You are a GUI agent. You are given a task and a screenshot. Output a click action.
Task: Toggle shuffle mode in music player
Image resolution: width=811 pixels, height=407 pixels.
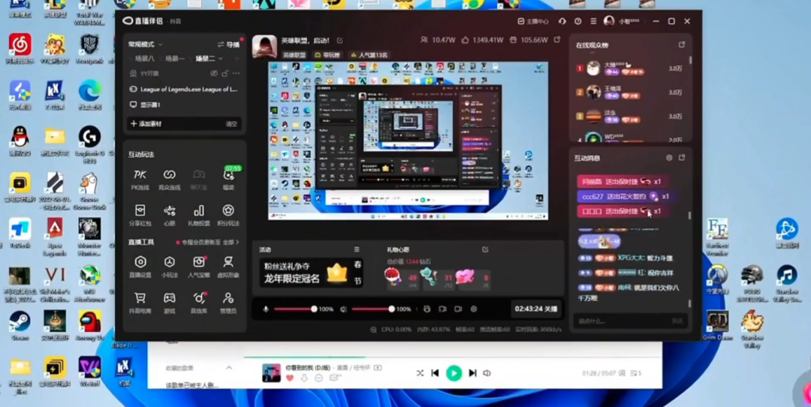[x=420, y=373]
